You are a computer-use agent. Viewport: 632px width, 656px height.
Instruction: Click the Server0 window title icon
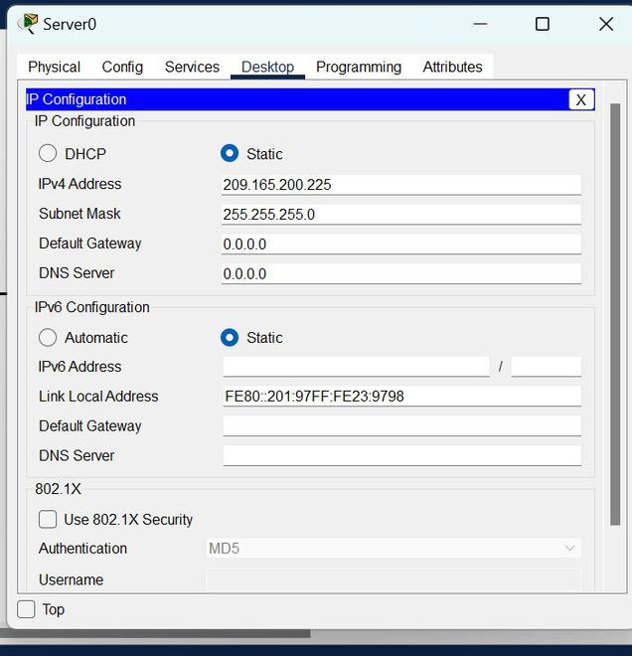coord(28,24)
